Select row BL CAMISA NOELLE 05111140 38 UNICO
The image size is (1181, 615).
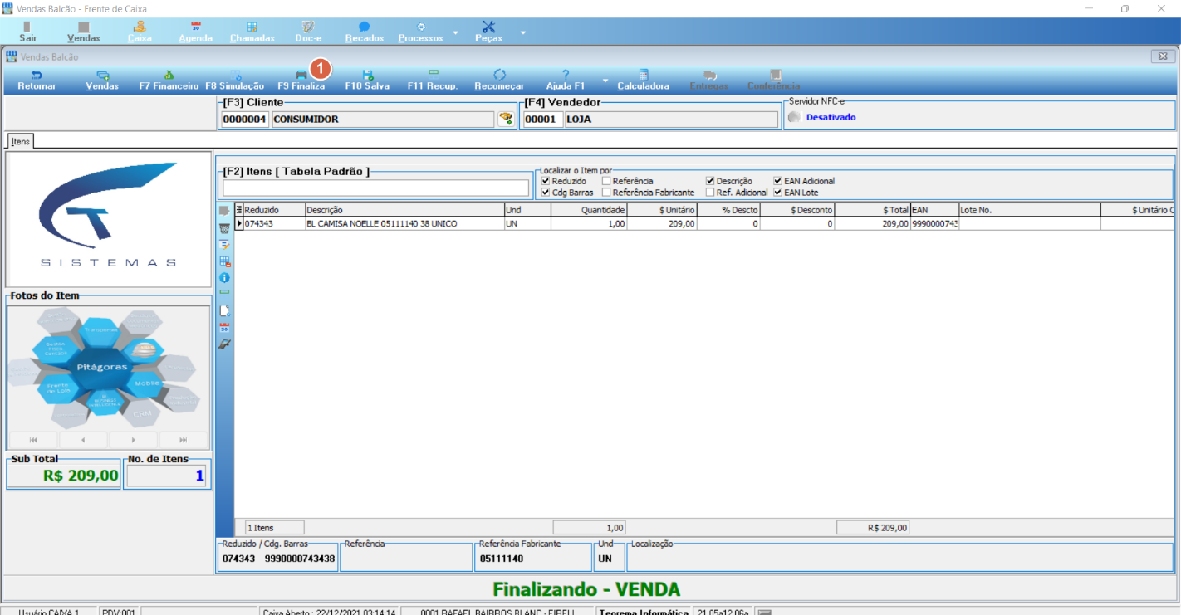click(x=704, y=224)
